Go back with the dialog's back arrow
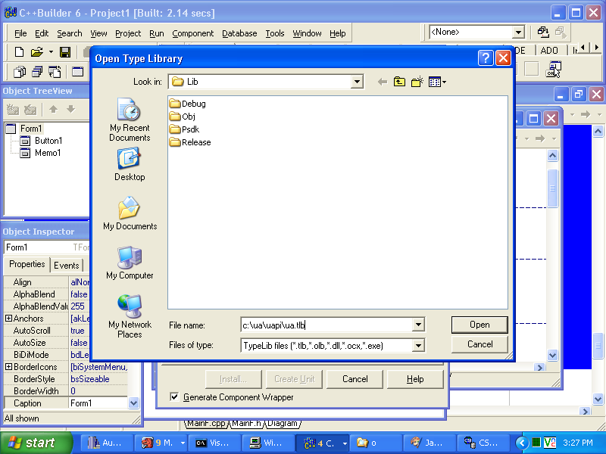 tap(383, 82)
